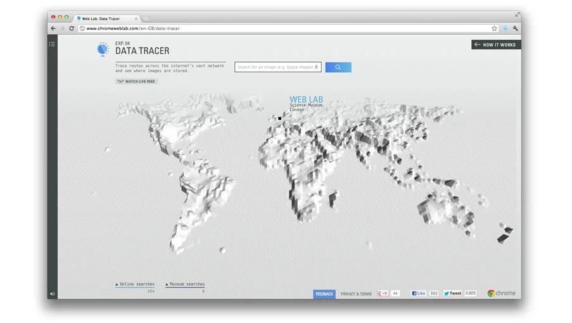Viewport: 572px width, 323px height.
Task: Open Watch Live Feed
Action: pyautogui.click(x=136, y=81)
